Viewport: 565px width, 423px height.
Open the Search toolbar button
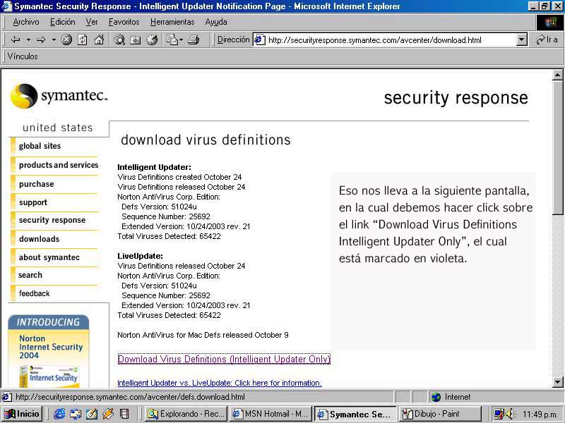coord(119,40)
